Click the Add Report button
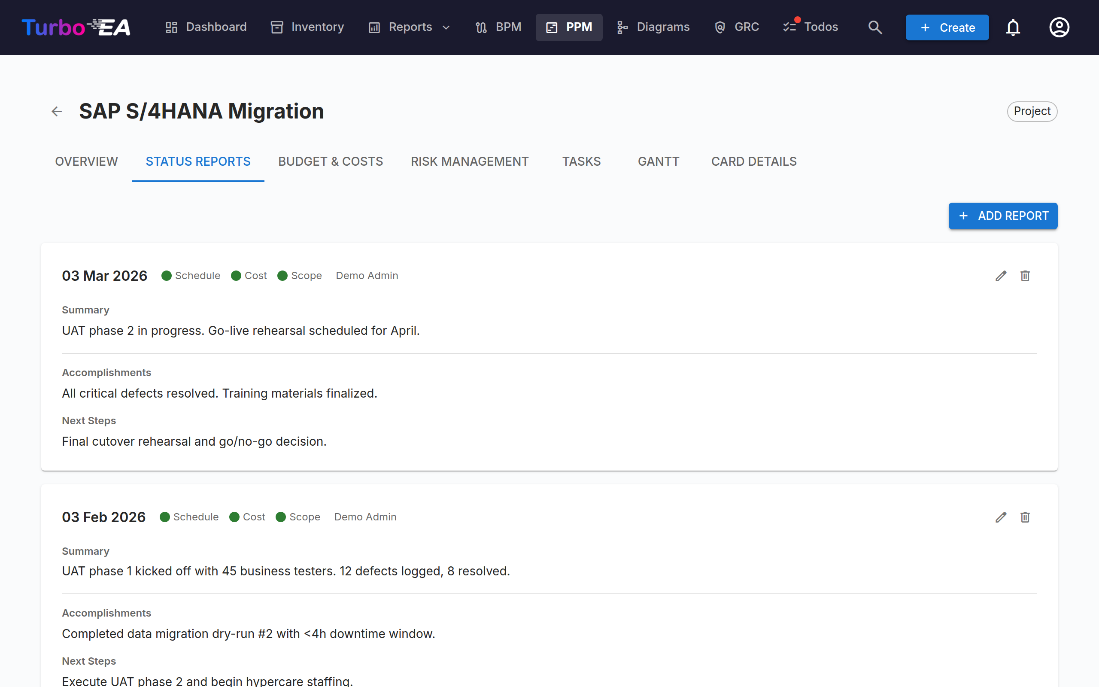This screenshot has width=1099, height=687. pyautogui.click(x=1003, y=216)
